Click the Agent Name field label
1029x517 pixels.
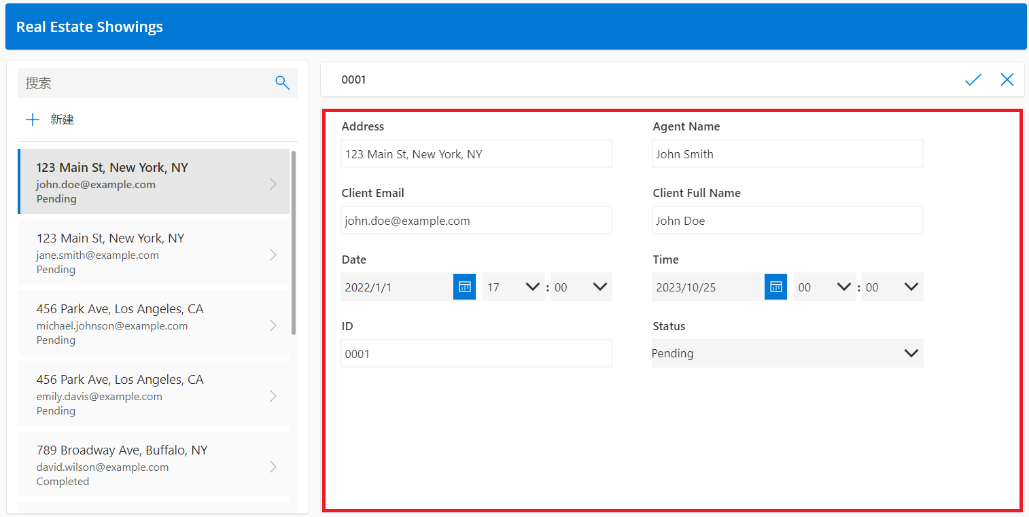(x=686, y=126)
